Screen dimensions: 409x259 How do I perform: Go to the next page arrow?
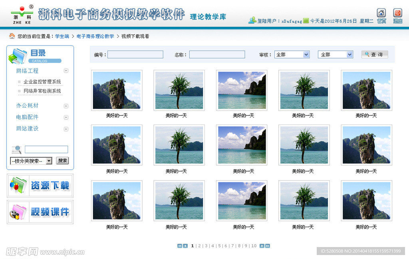[262, 246]
